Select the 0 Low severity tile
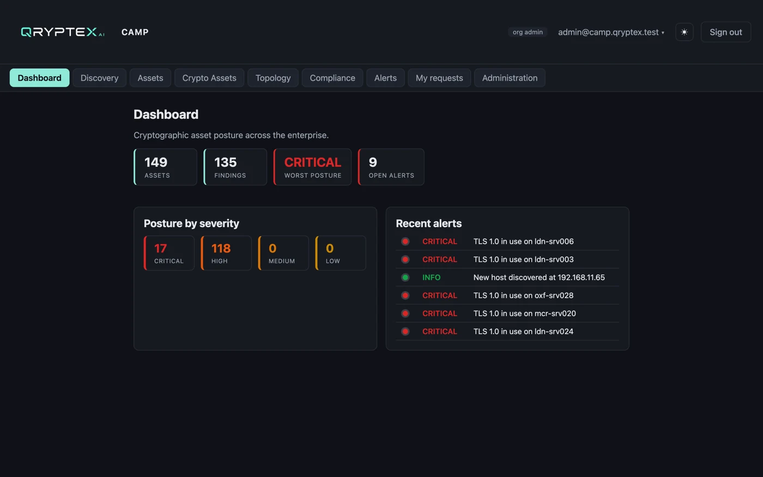This screenshot has height=477, width=763. (x=341, y=253)
